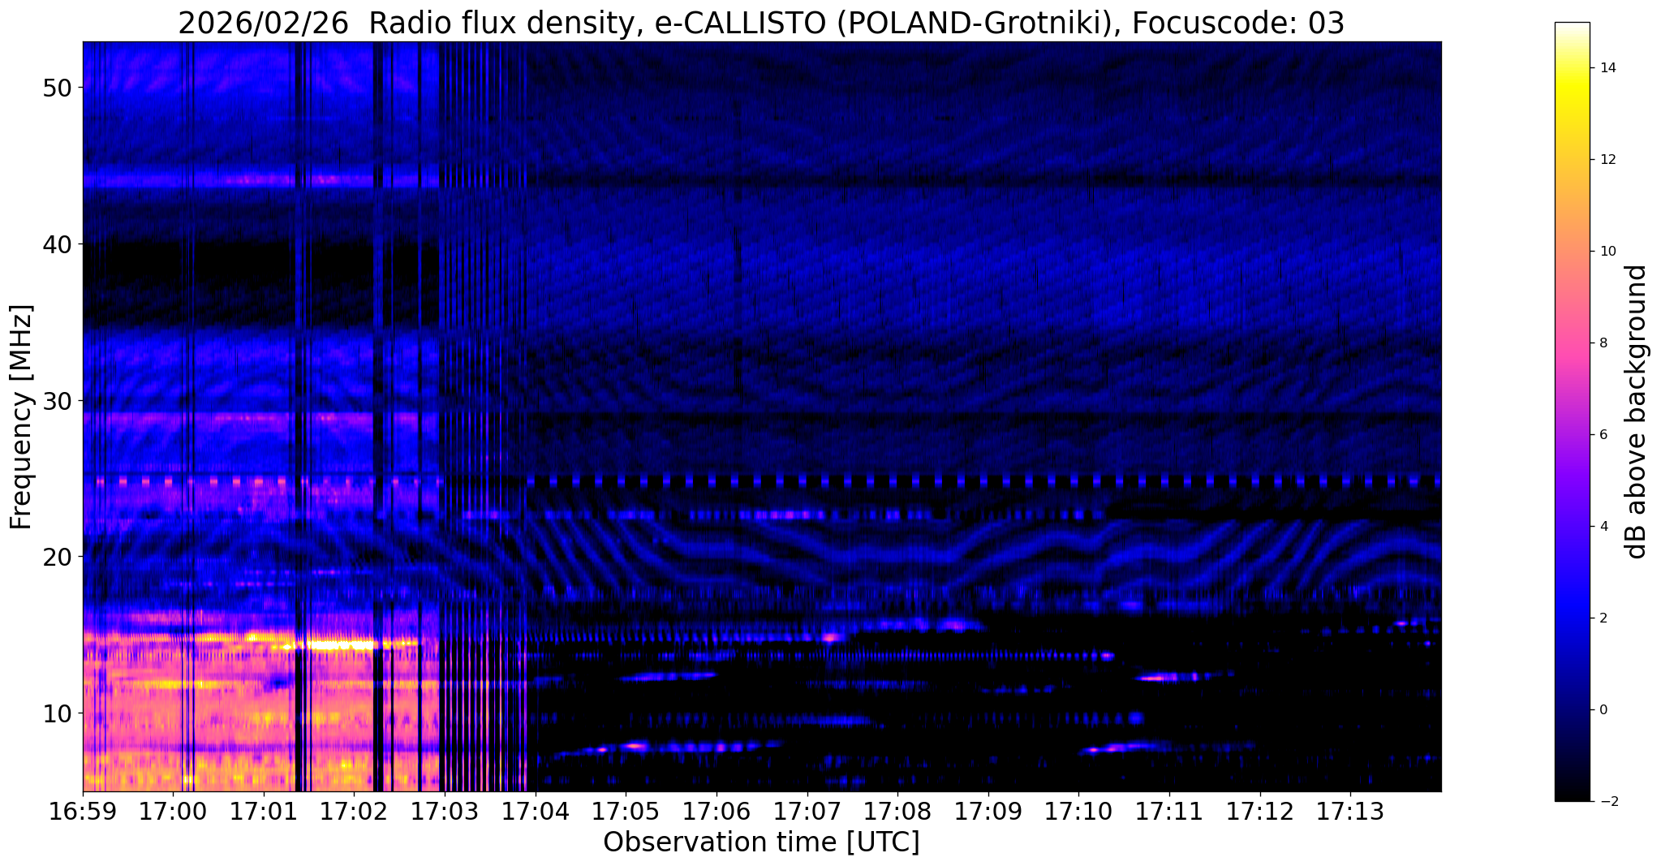Click the 50 MHz frequency tick label
1661x866 pixels.
57,88
